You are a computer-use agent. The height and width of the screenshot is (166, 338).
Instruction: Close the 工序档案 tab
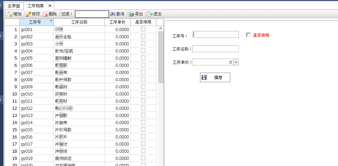[x=50, y=6]
